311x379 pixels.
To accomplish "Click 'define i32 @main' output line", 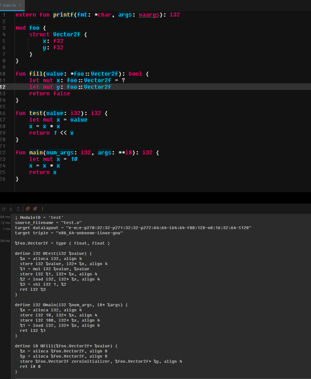I will tap(71, 305).
